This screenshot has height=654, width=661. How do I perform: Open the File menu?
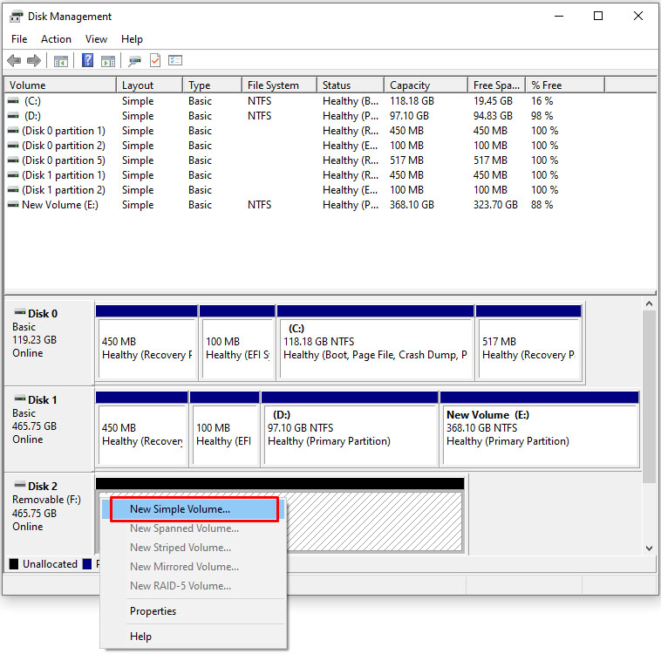(19, 39)
